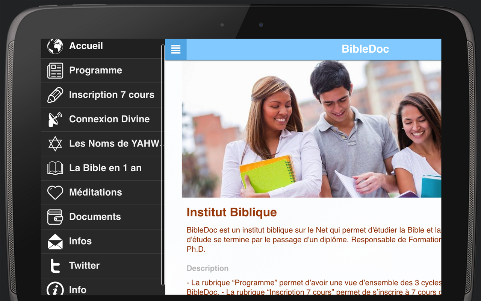Open Les Noms de YAHW menu item
Image resolution: width=481 pixels, height=301 pixels.
coord(101,144)
